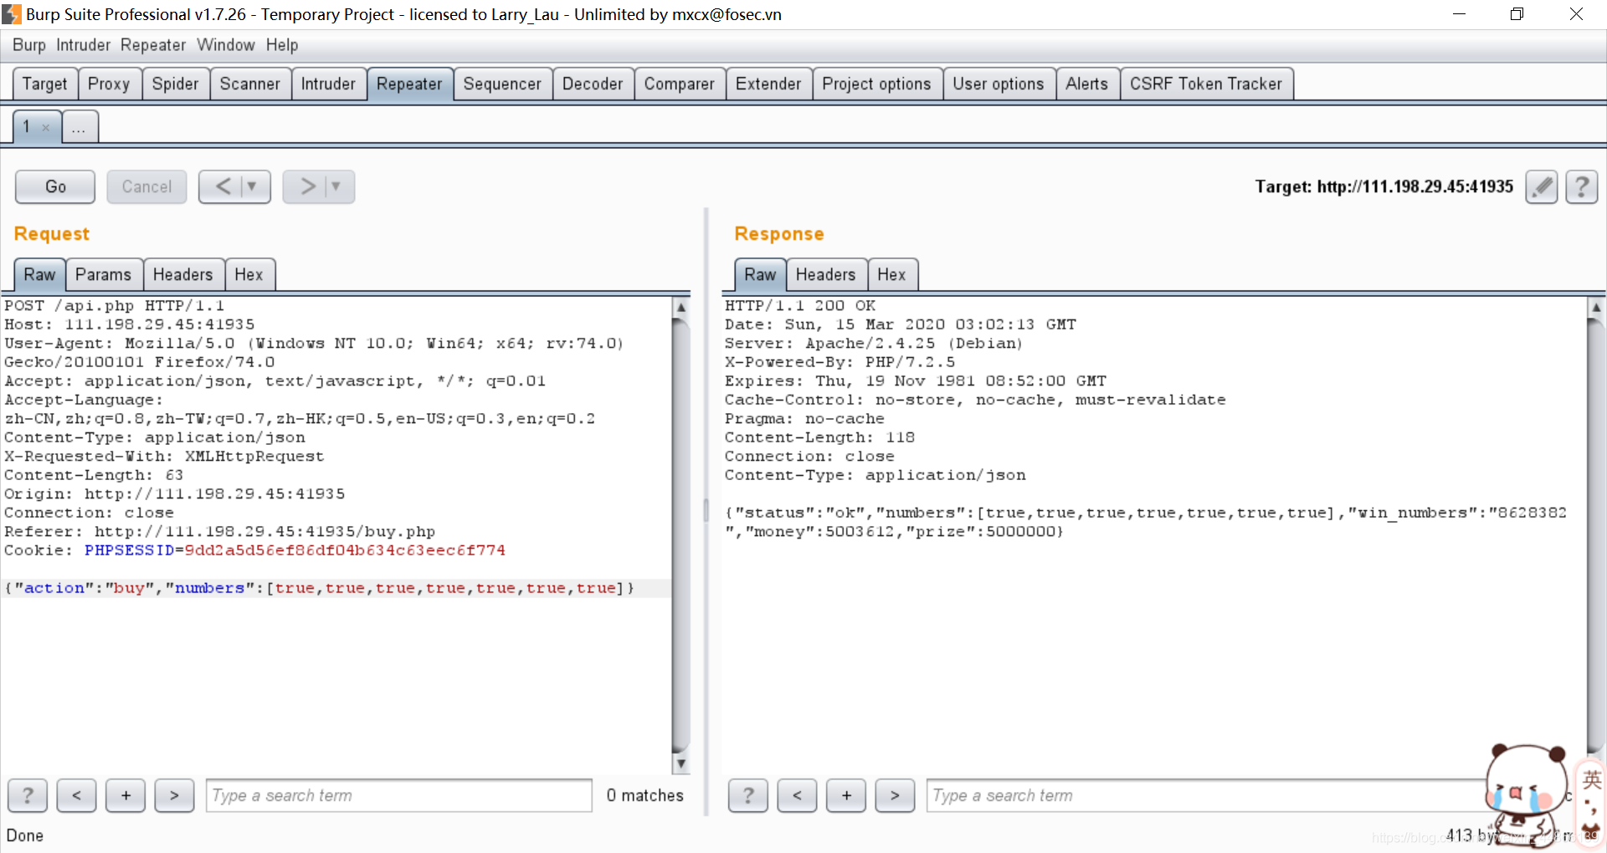
Task: Close Repeater tab 1 with the x
Action: point(46,128)
